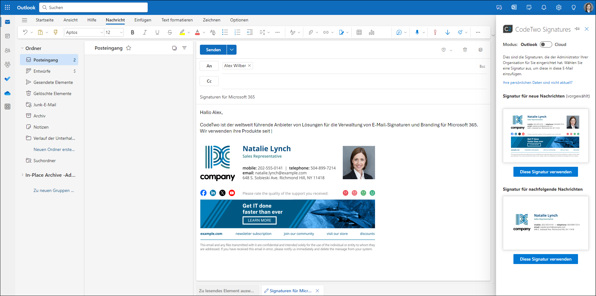The height and width of the screenshot is (296, 596).
Task: Expand font color dropdown arrow
Action: pyautogui.click(x=204, y=32)
